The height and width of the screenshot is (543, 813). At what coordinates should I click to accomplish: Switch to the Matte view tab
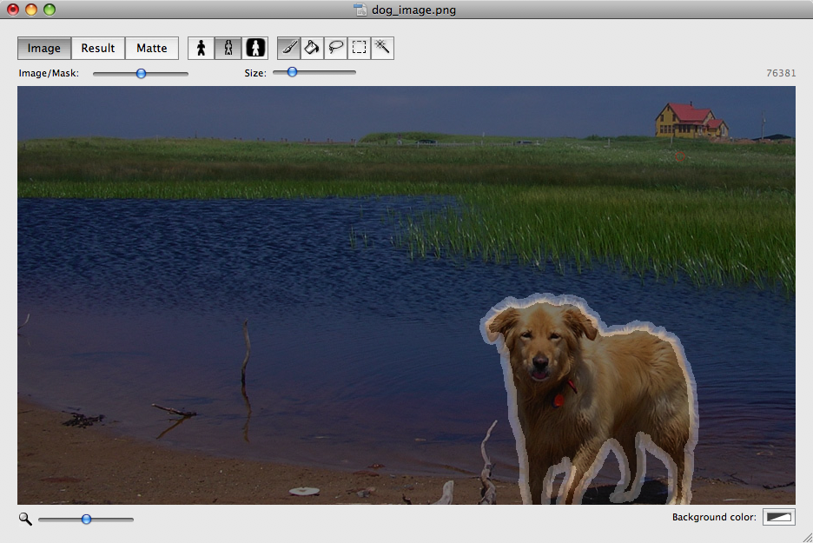tap(152, 48)
